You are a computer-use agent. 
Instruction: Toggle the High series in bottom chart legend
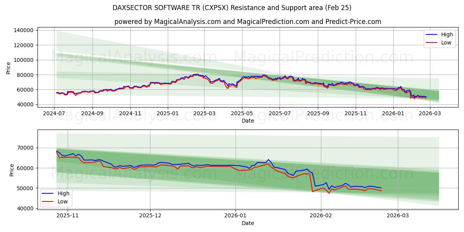point(64,193)
